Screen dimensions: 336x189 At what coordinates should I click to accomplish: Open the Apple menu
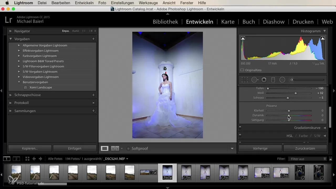7,3
